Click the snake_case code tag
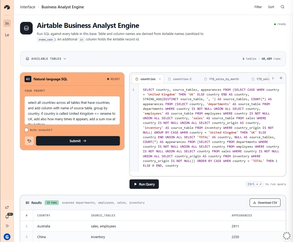 46,40
